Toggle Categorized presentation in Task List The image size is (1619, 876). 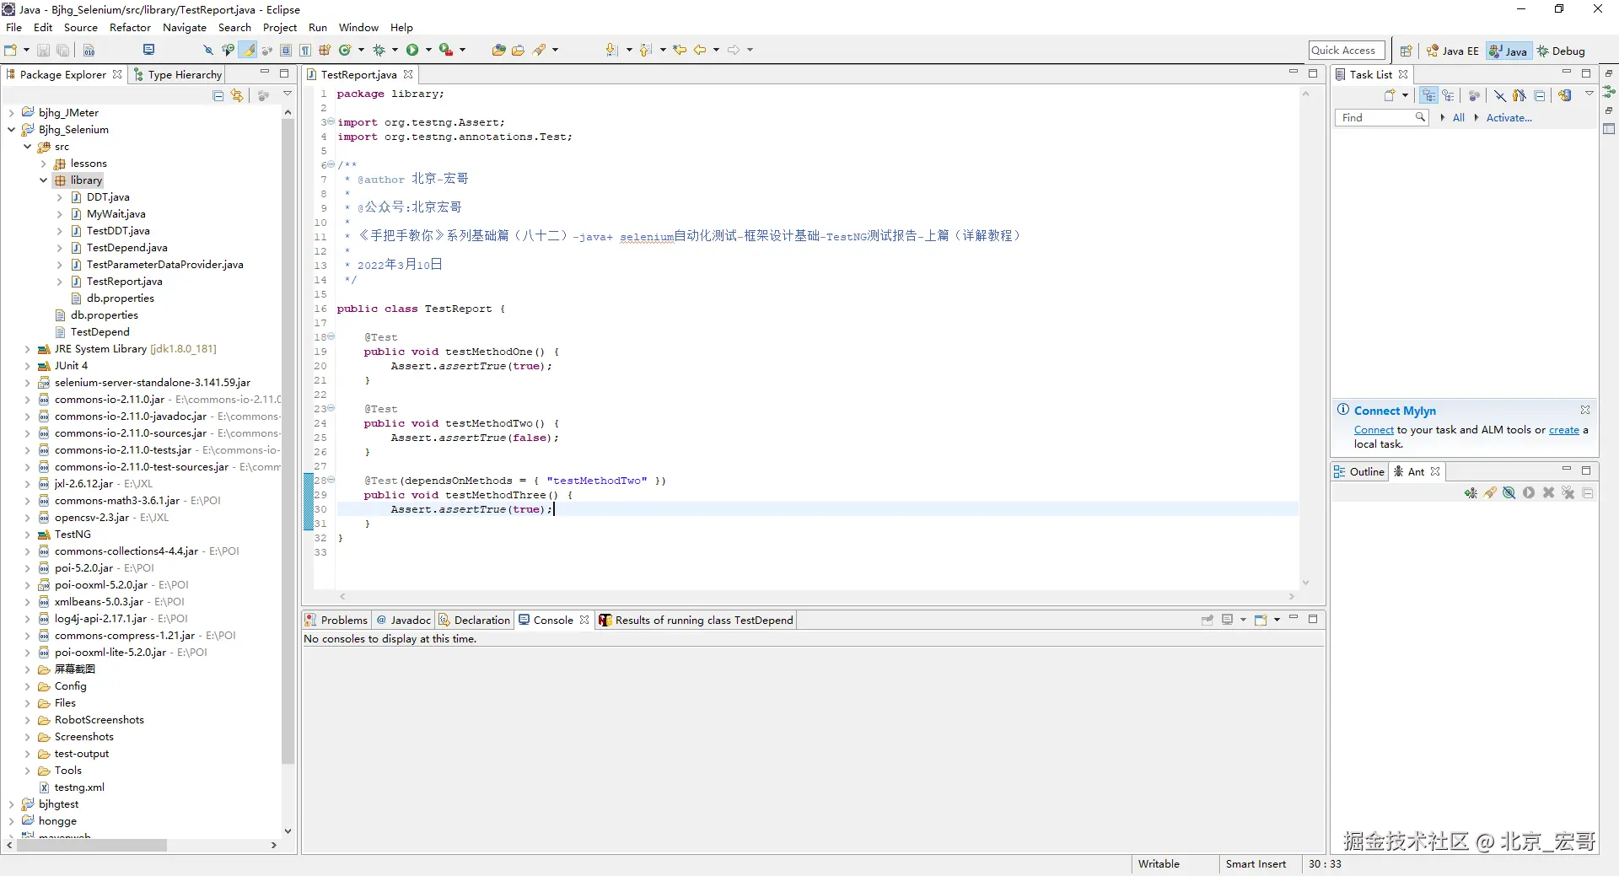pyautogui.click(x=1428, y=95)
